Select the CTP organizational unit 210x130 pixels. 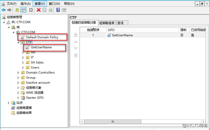(29, 42)
